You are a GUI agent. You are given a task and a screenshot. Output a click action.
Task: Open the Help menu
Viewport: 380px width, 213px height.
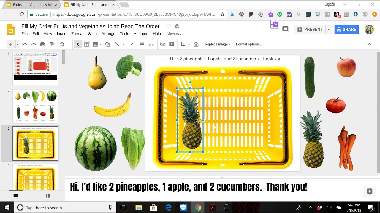coord(157,34)
